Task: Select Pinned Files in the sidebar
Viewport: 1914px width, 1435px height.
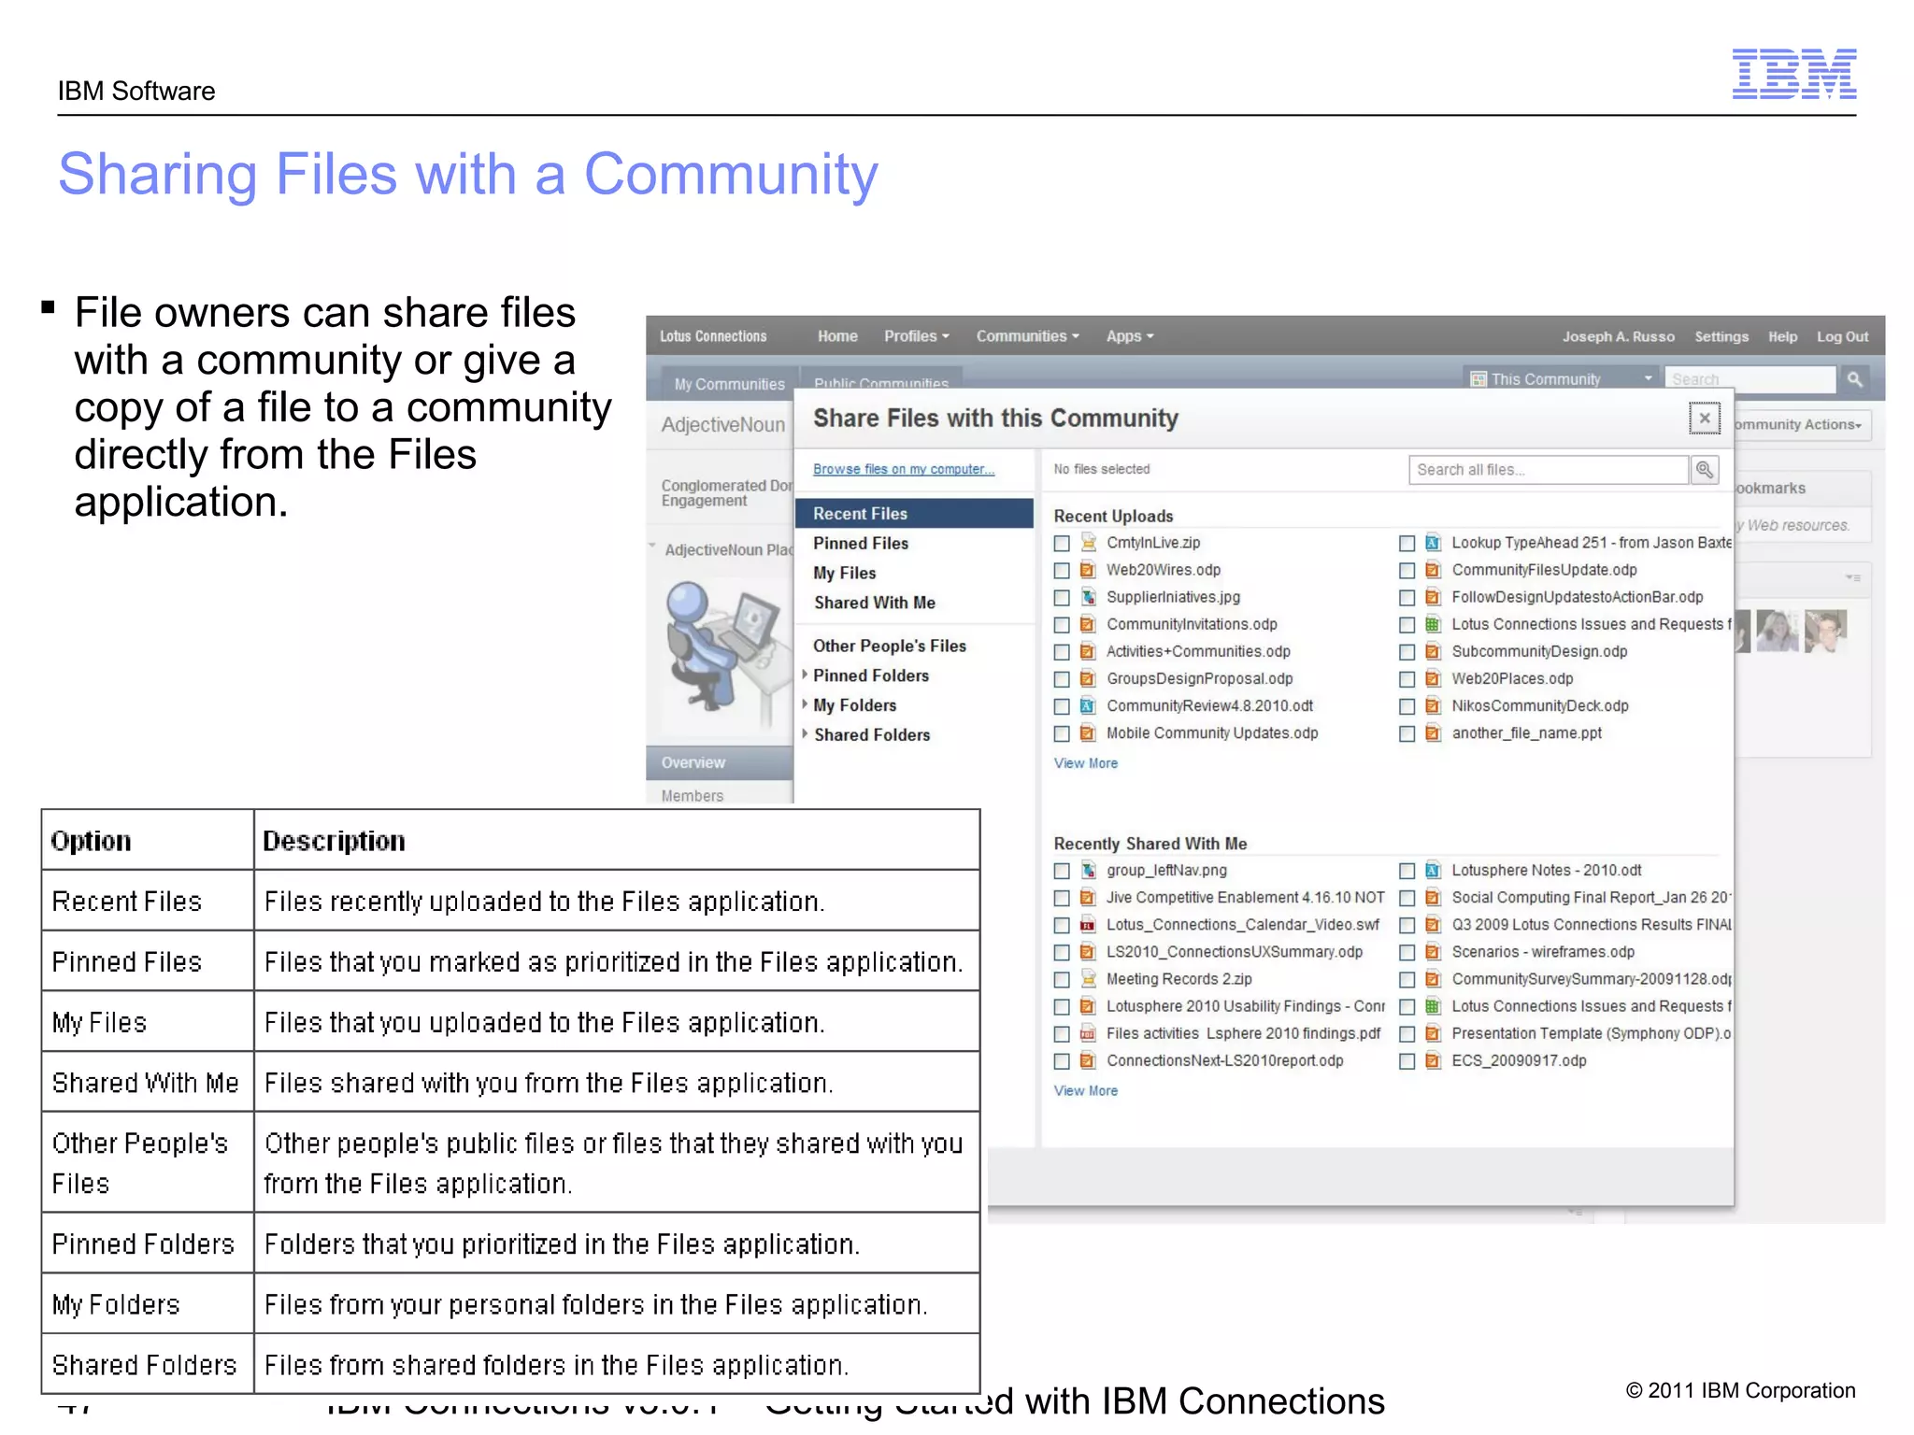Action: pyautogui.click(x=861, y=544)
